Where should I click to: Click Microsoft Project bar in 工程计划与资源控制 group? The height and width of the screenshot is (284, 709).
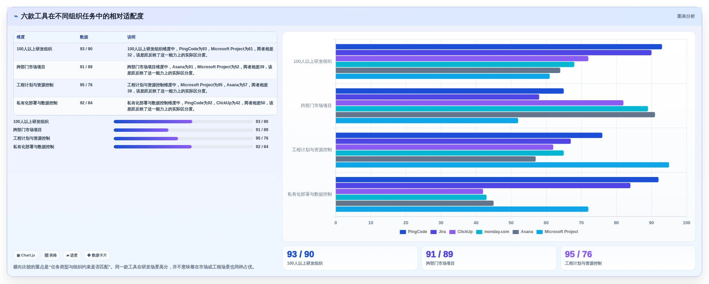pos(502,165)
